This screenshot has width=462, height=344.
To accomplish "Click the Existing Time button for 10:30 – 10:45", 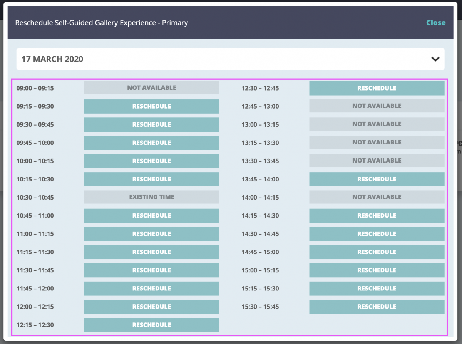I will (x=152, y=197).
